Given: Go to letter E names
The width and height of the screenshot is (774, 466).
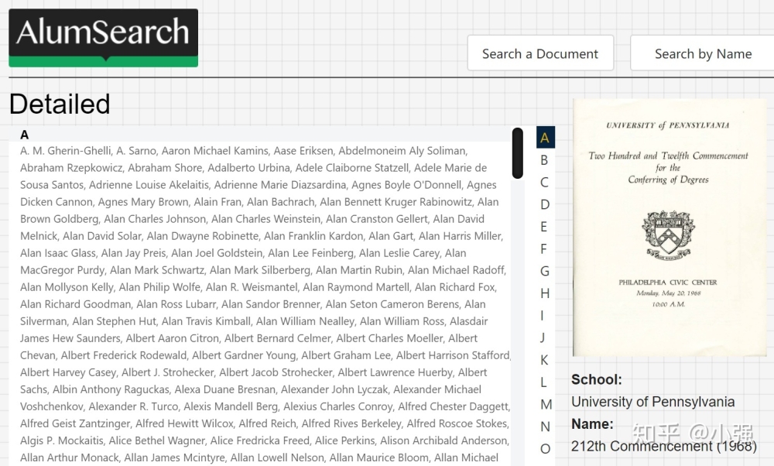Looking at the screenshot, I should [543, 227].
